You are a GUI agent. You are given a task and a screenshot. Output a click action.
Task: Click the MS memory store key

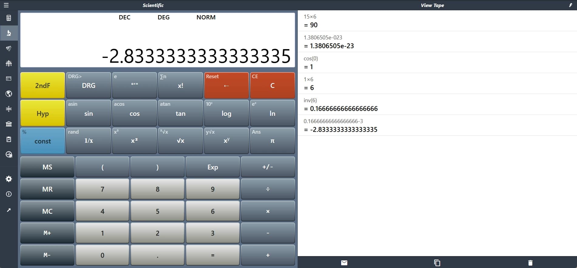[47, 167]
